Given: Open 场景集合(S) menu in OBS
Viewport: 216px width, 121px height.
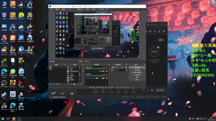Looking at the screenshot, I should click(x=80, y=9).
